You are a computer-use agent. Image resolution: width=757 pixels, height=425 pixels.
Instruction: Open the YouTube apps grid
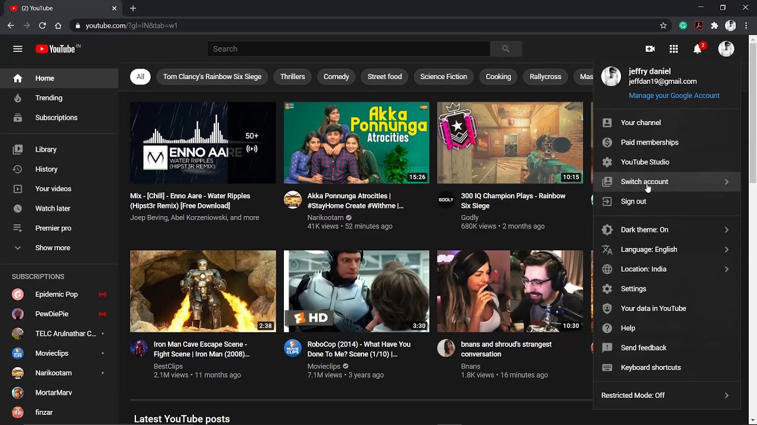coord(674,49)
